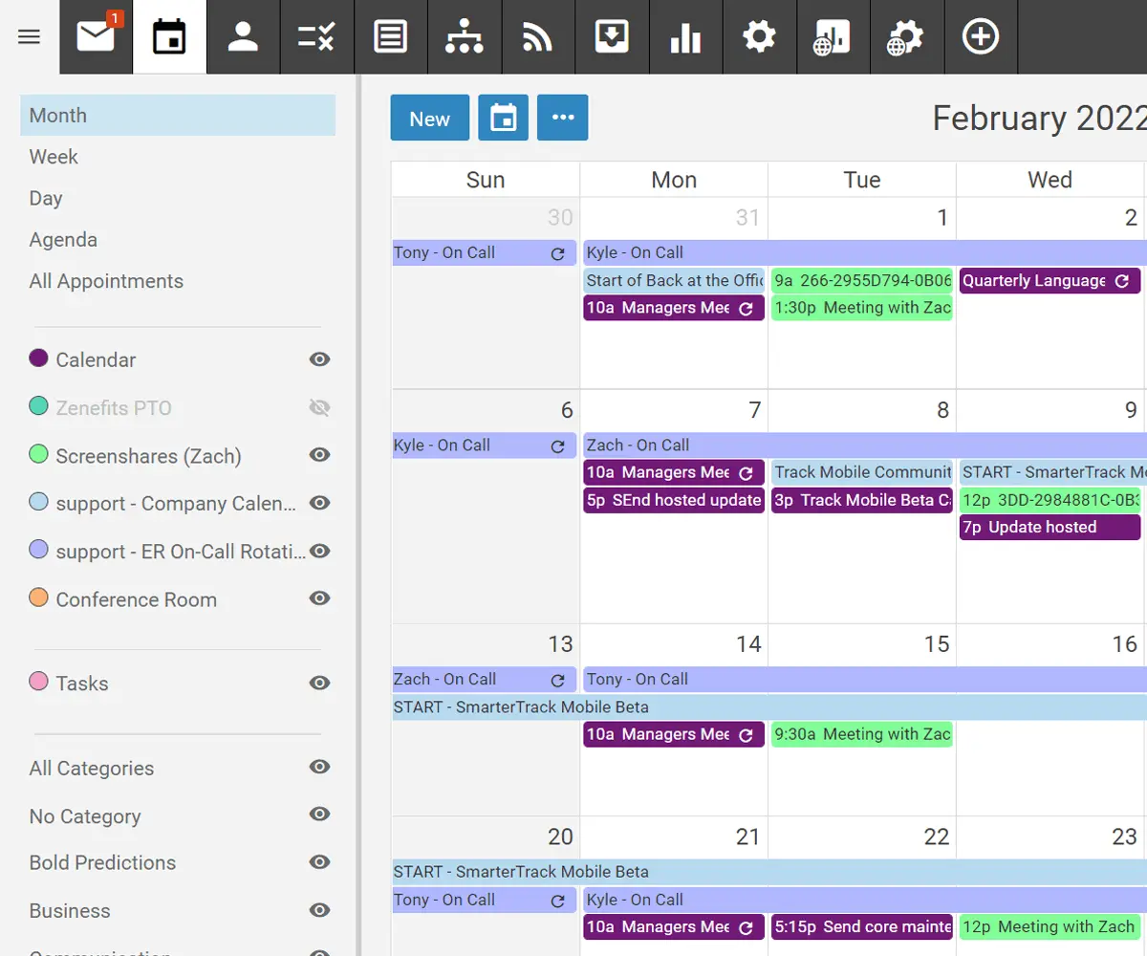1147x956 pixels.
Task: Toggle visibility of Conference Room calendar
Action: point(319,598)
